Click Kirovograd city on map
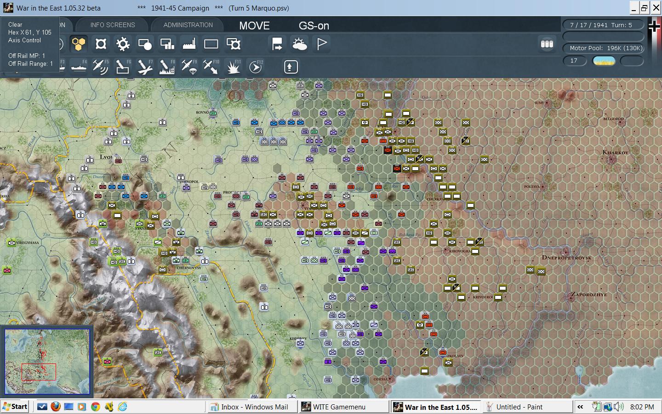 (460, 251)
